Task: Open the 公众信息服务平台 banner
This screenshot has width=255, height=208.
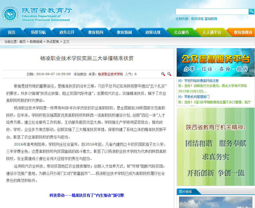Action: pos(215,62)
